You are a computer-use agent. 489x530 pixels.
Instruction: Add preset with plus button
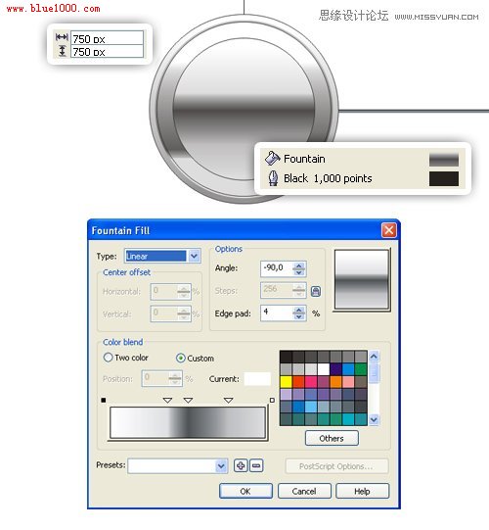[241, 465]
